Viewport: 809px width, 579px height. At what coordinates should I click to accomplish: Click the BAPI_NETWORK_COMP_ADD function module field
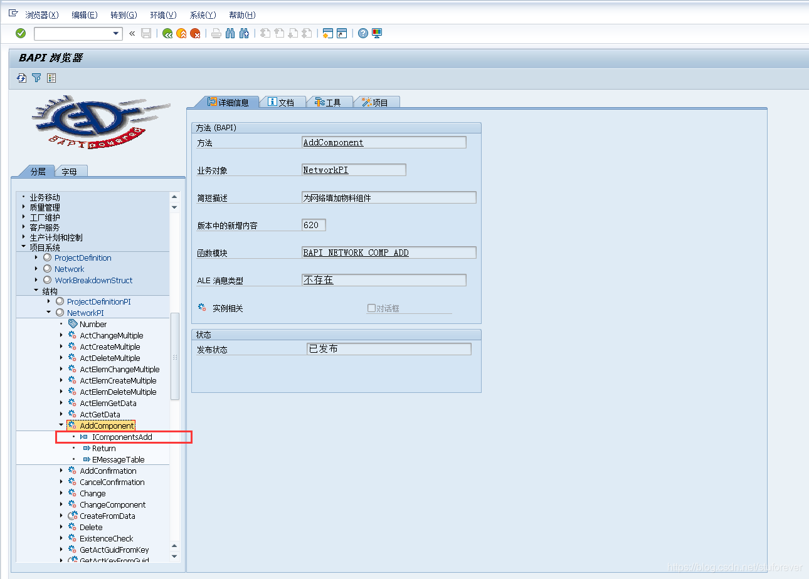click(x=389, y=253)
